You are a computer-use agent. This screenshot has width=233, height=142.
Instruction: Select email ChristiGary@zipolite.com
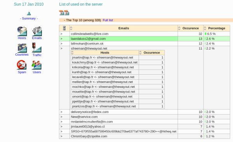pyautogui.click(x=89, y=136)
